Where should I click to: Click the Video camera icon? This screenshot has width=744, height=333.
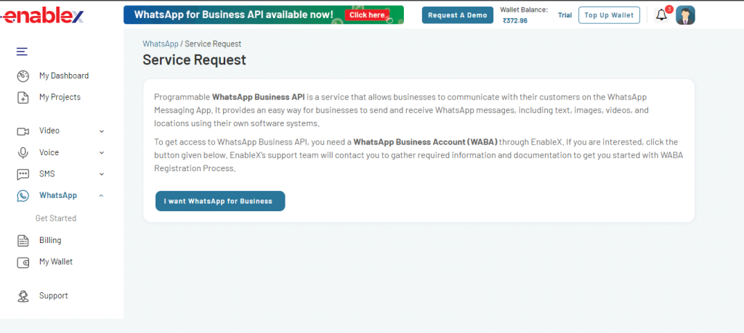[x=23, y=131]
